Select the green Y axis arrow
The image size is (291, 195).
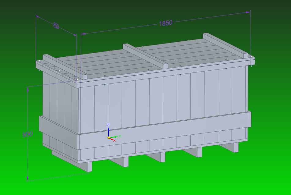[115, 137]
